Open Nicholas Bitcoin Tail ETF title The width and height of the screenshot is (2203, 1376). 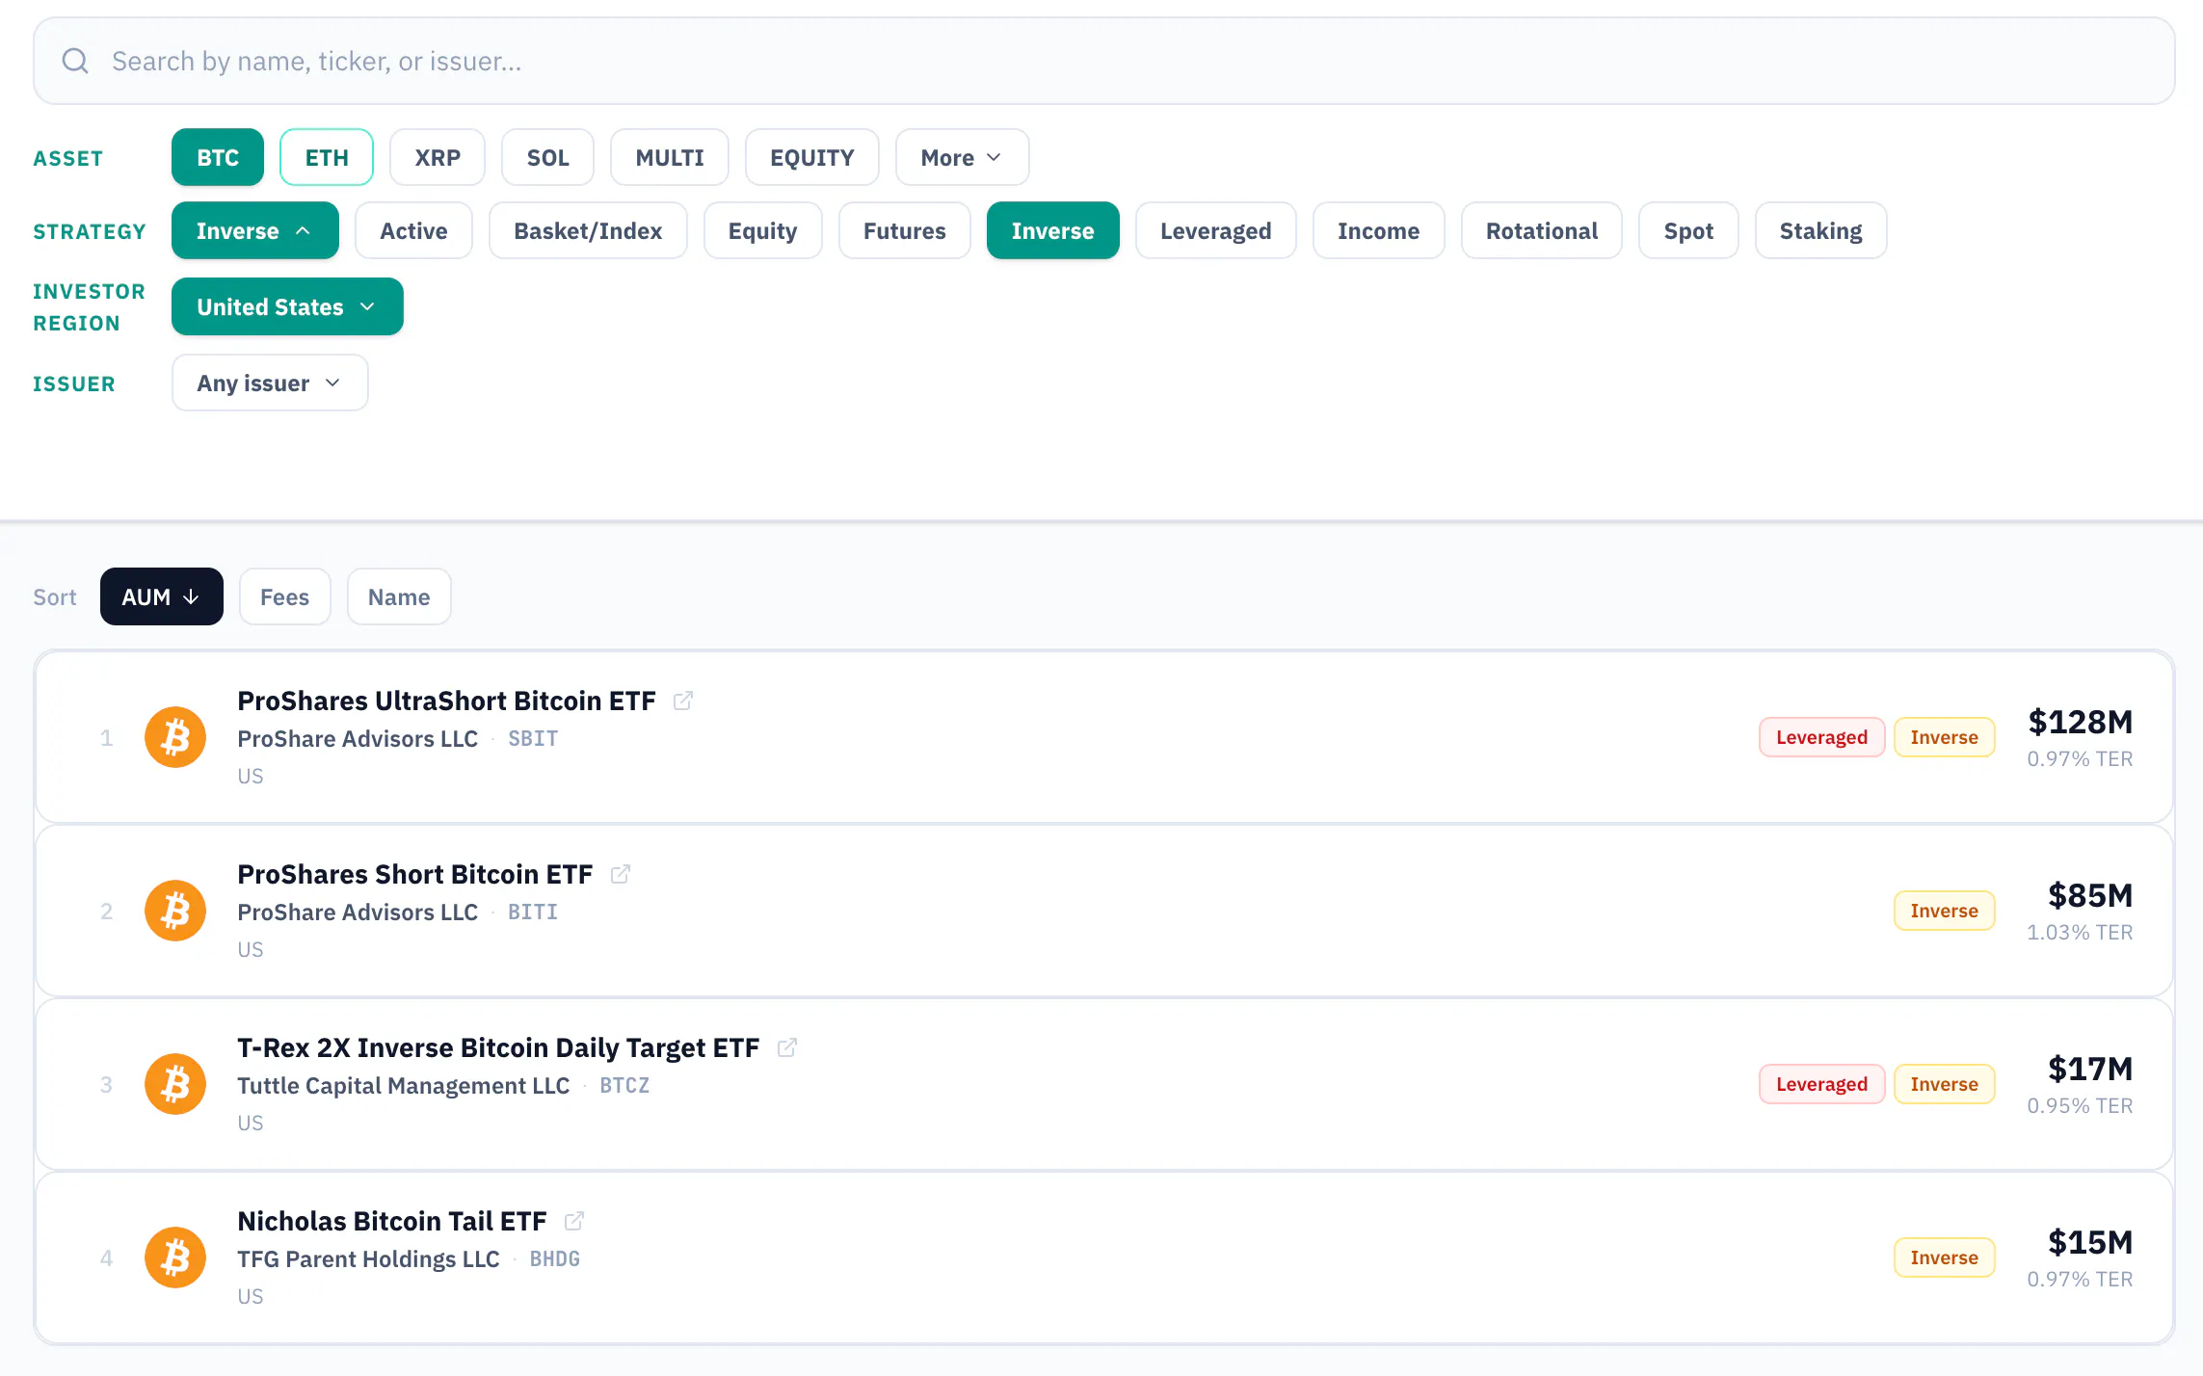392,1221
